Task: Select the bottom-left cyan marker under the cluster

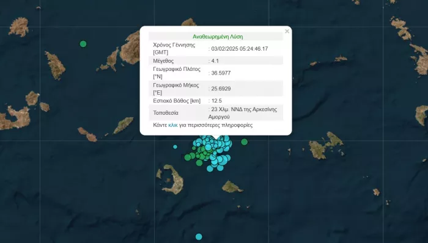Action: tap(210, 169)
